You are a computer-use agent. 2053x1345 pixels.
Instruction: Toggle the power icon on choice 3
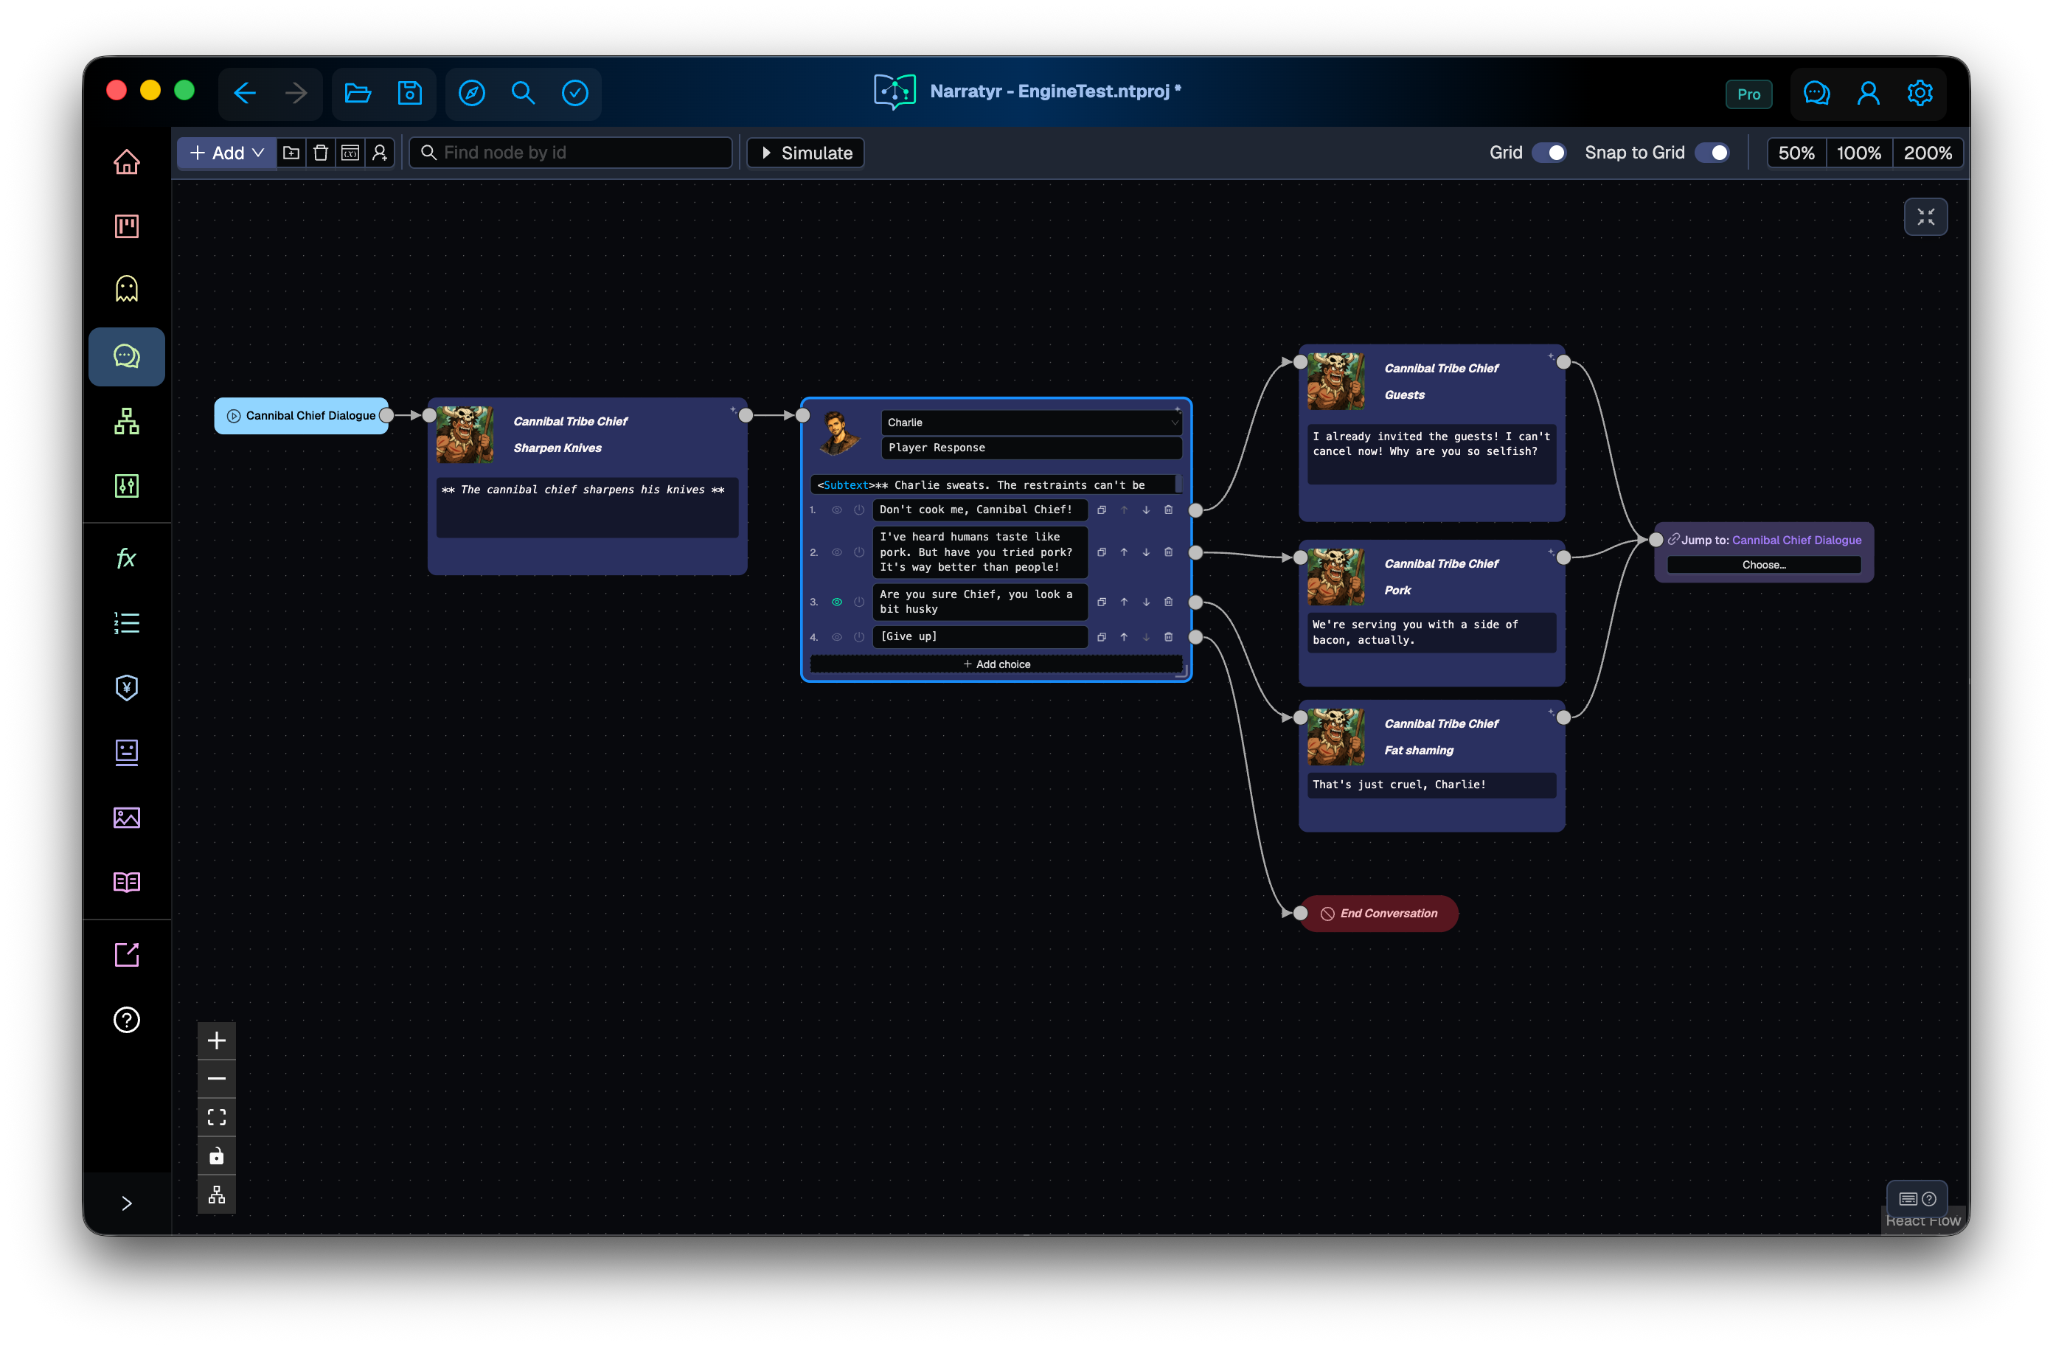click(859, 602)
